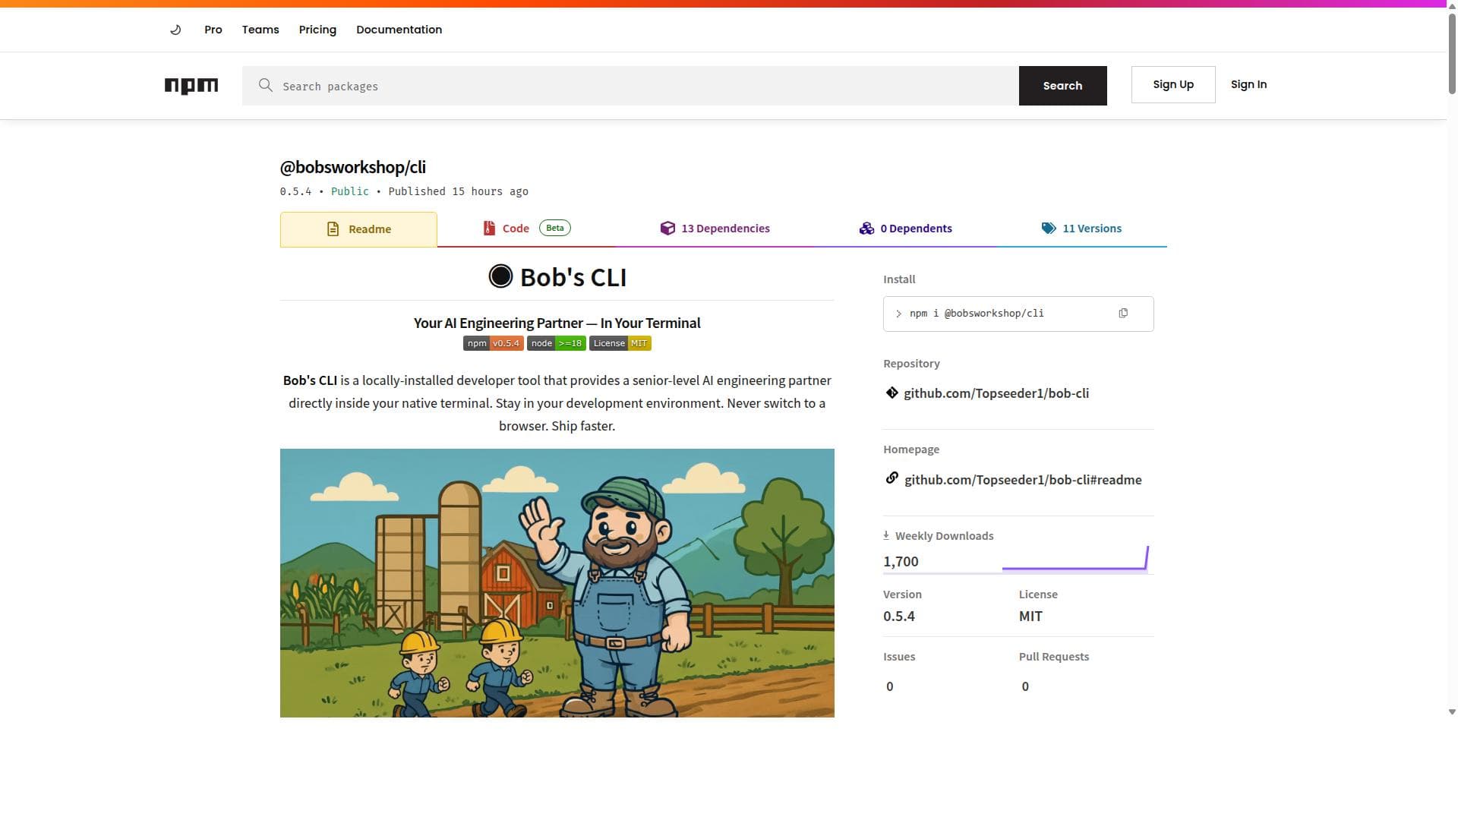Click the node >=18 badge
1458x820 pixels.
click(x=557, y=343)
